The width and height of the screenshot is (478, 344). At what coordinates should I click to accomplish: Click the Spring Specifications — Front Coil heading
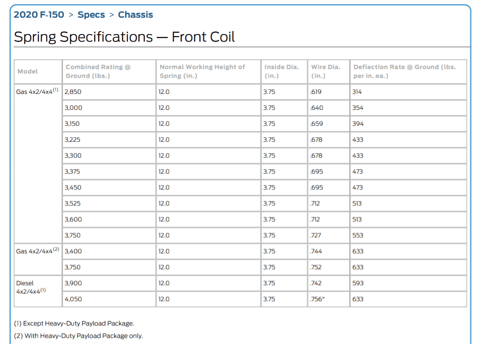(x=124, y=37)
